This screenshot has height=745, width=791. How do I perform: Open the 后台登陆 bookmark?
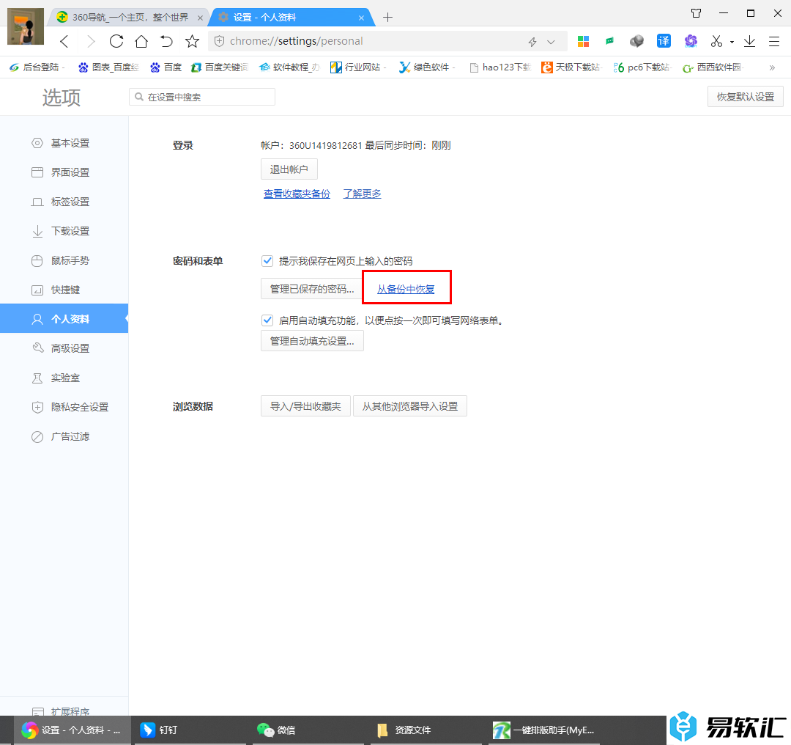(37, 67)
